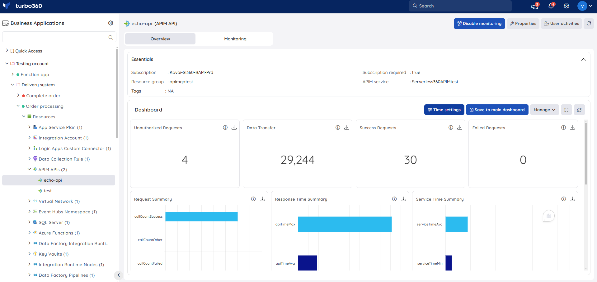Expand the Function app node
Screen dimensions: 597x282
pos(12,74)
